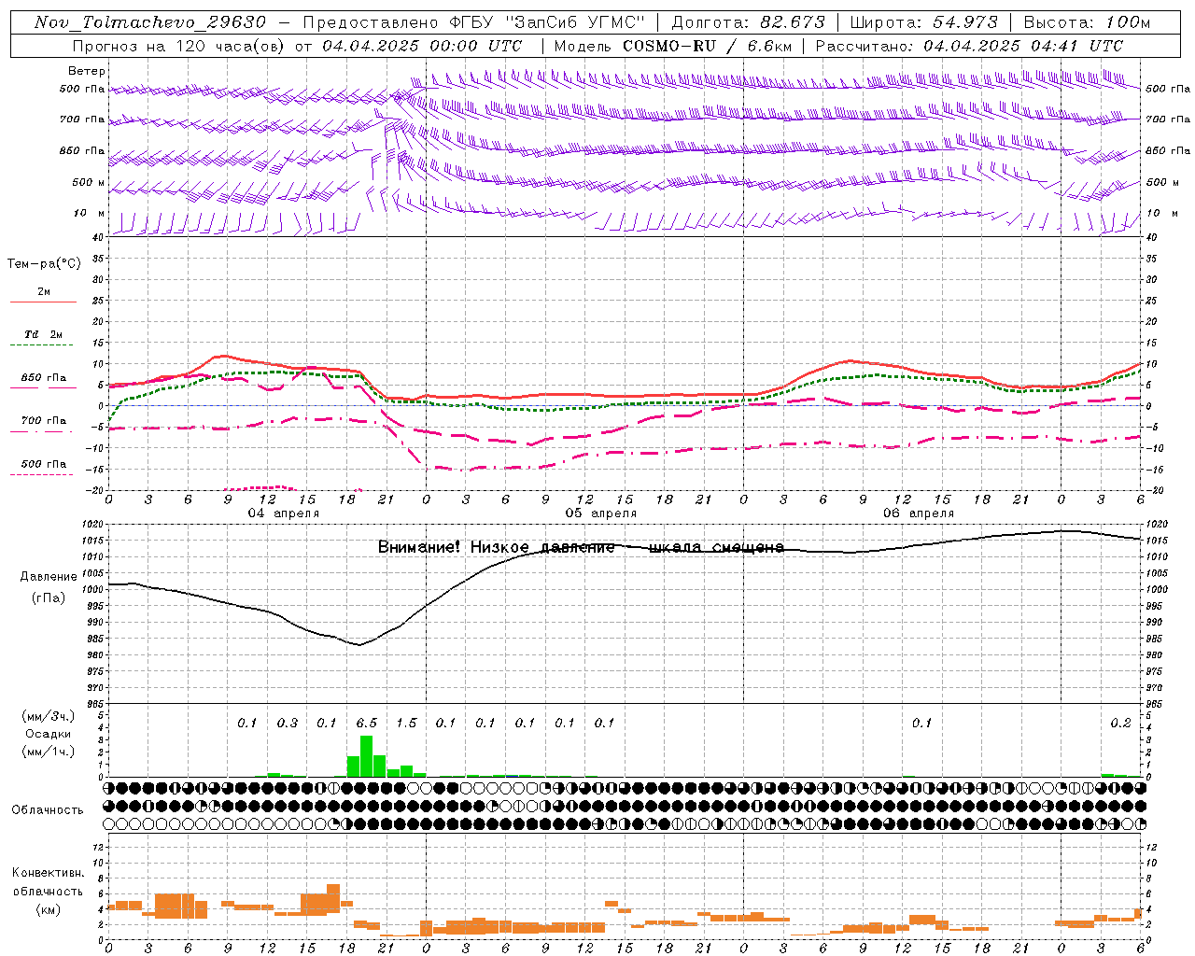Click the 'Тем-ра(°C)' temperature panel label

(x=44, y=264)
